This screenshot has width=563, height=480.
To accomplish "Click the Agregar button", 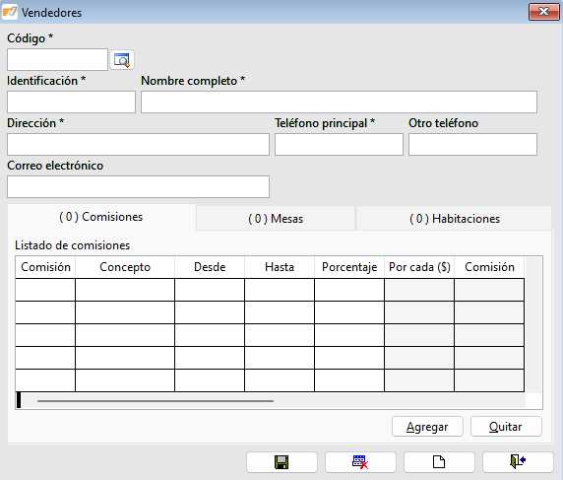I will pyautogui.click(x=427, y=427).
